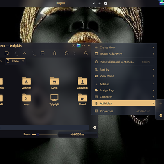Screen dimensions: 164x164
Task: Refresh the folder view
Action: (66, 53)
